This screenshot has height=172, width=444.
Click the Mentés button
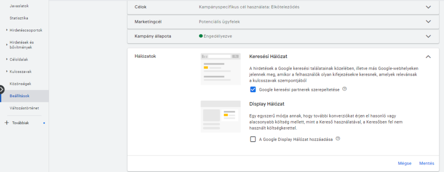coord(427,163)
